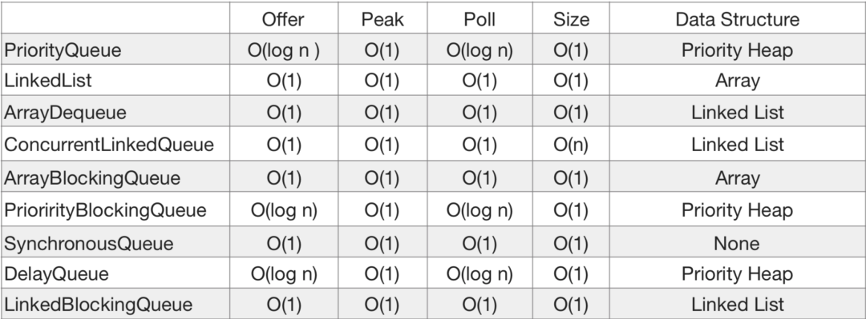Click PriorityQueue's O(log n ) Offer cell

pyautogui.click(x=284, y=50)
